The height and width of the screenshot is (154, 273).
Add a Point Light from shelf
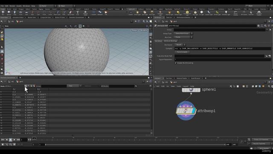[137, 13]
